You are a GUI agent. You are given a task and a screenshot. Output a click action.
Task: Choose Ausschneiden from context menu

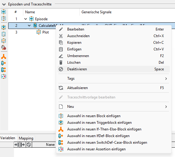pos(114,36)
